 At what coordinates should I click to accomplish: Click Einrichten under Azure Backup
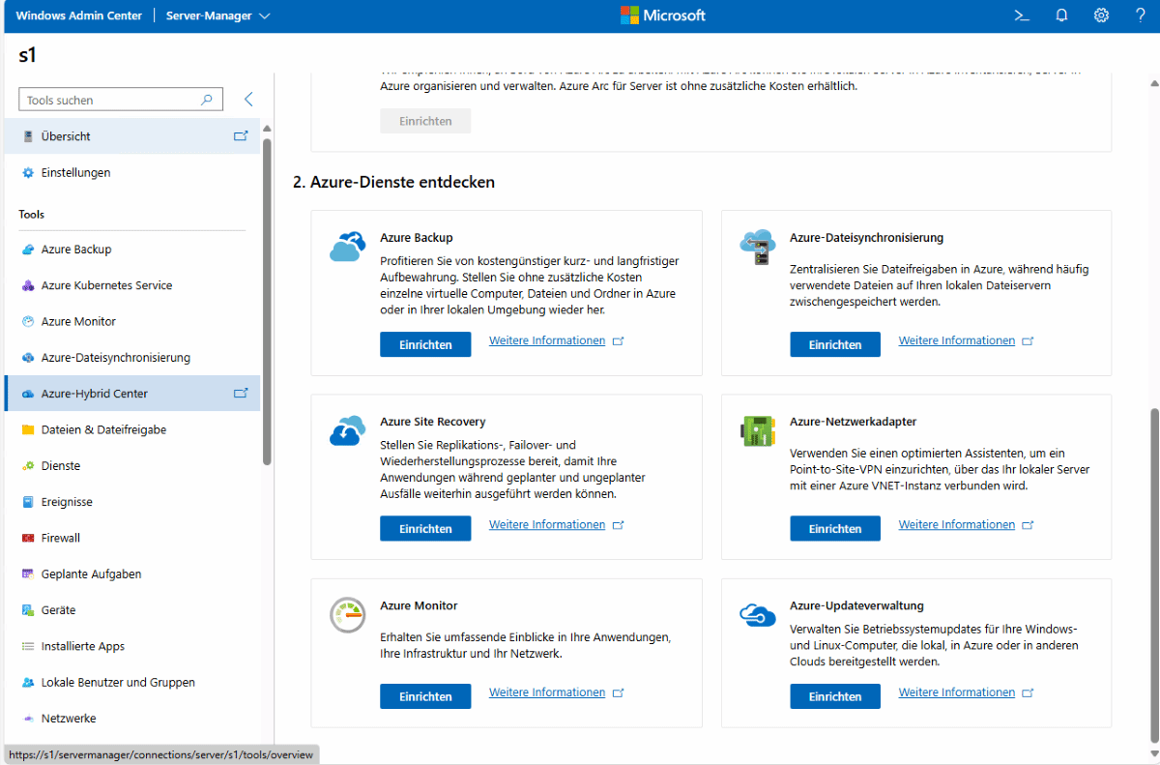tap(425, 345)
